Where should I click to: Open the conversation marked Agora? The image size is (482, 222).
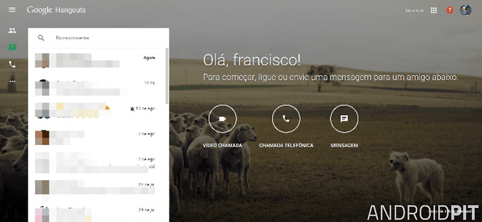[97, 60]
